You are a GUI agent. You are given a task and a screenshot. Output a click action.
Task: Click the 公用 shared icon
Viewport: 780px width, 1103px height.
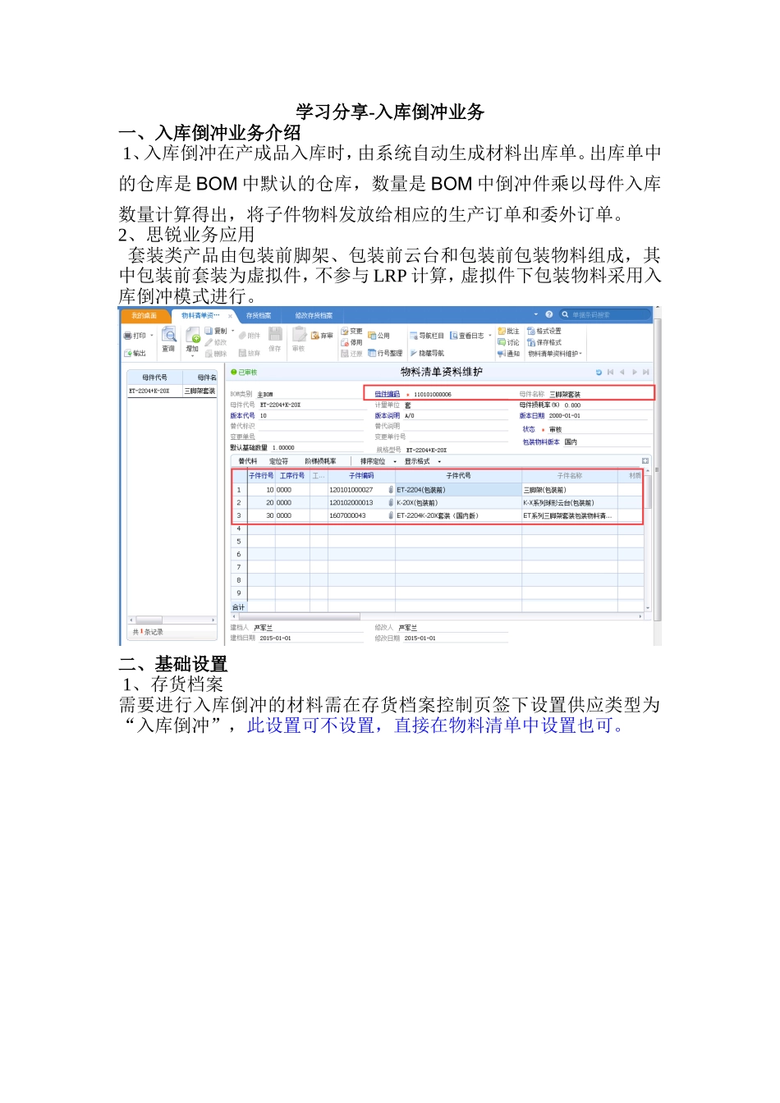coord(372,336)
